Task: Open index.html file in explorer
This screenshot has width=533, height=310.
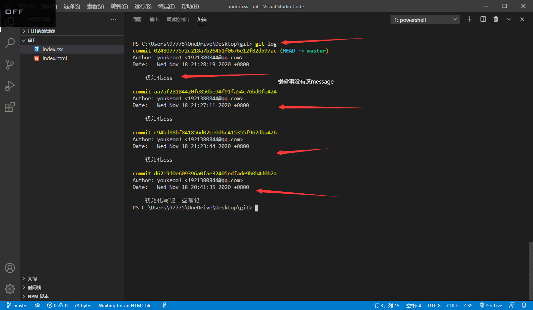Action: click(x=72, y=58)
